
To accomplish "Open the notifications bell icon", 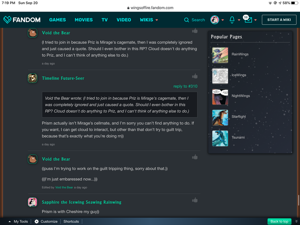I will tap(232, 20).
